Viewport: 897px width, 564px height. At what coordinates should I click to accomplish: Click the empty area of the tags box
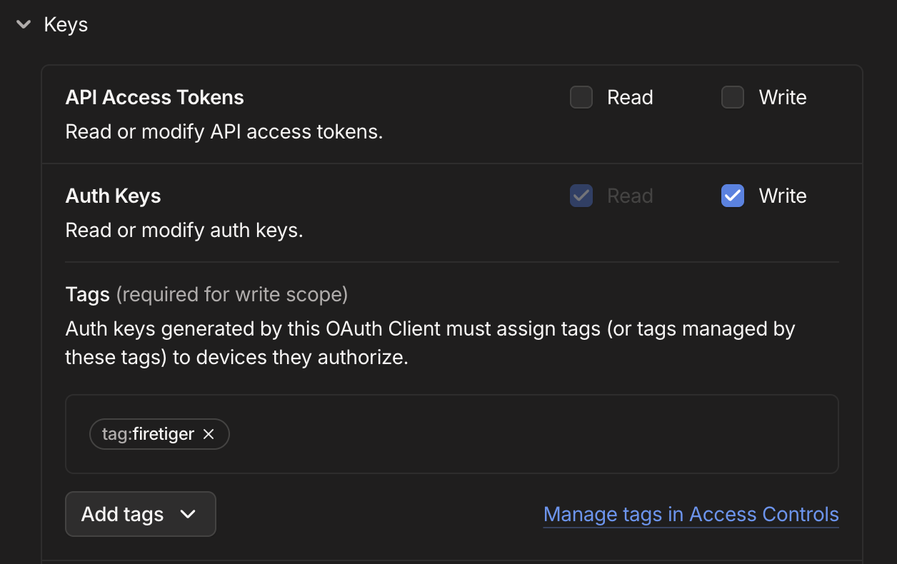tap(528, 434)
